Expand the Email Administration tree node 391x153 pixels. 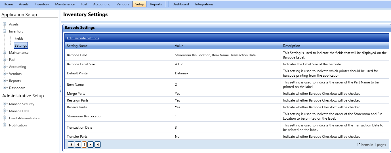[5, 118]
